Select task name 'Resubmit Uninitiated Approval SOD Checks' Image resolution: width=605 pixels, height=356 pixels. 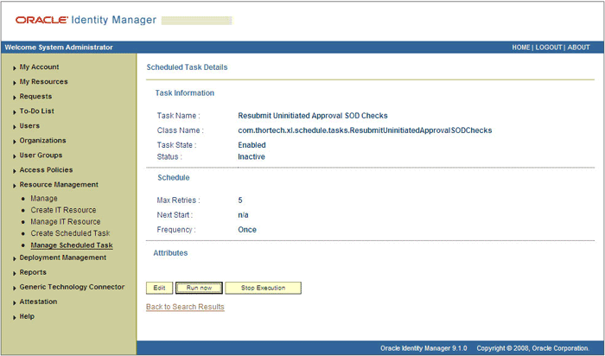(x=313, y=115)
